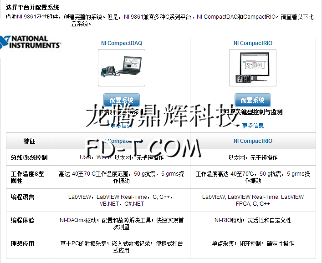Click the 选择平台并配置系统 page heading
This screenshot has width=322, height=263.
click(32, 7)
